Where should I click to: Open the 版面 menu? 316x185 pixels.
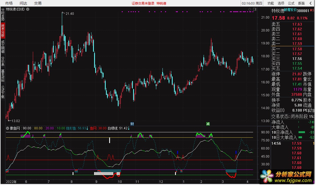[x=301, y=3]
